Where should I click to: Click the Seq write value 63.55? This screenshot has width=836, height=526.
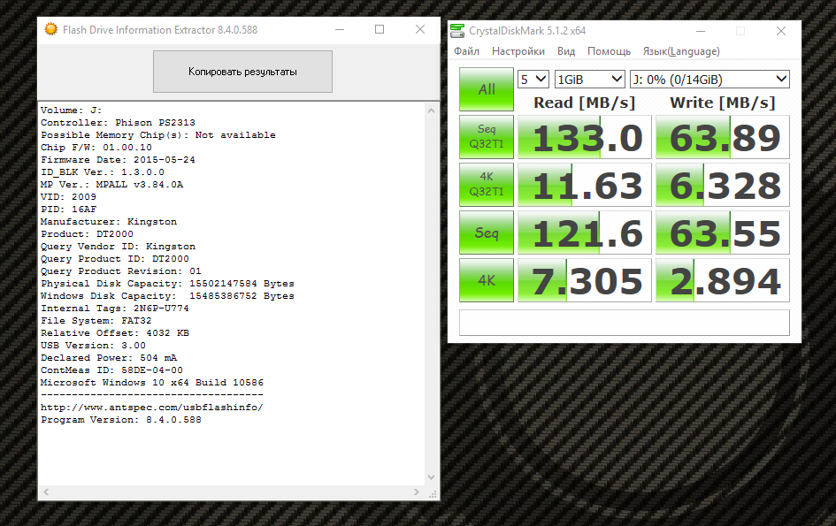(723, 233)
